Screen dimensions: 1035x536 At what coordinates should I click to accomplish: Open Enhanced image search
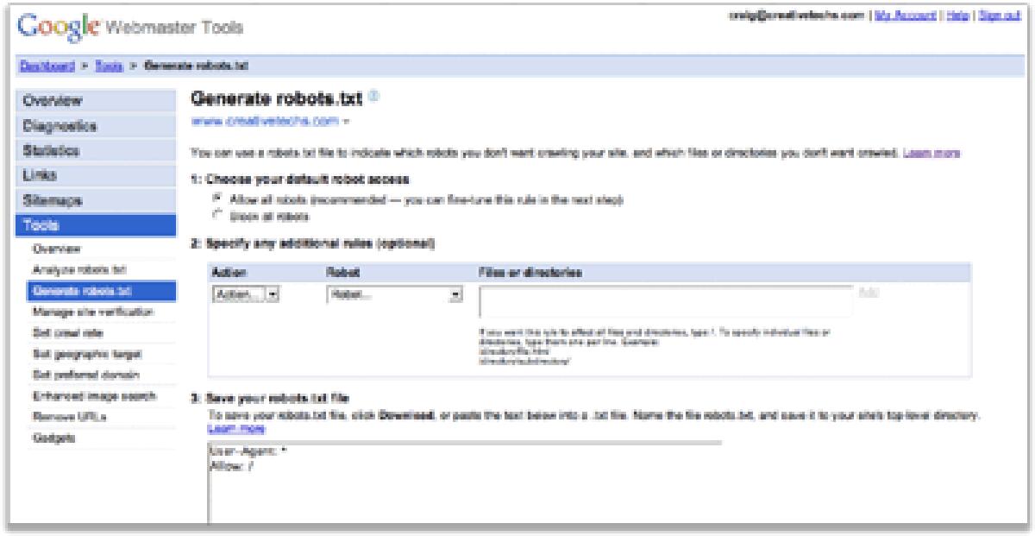click(93, 396)
